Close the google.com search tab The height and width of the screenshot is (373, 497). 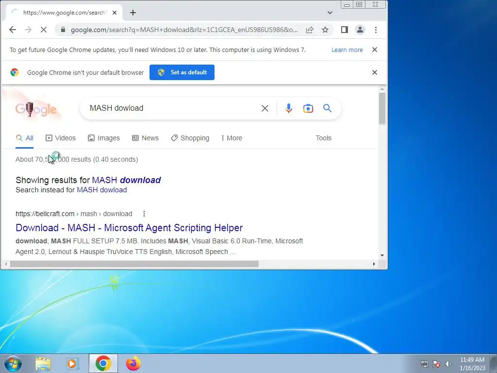coord(115,13)
